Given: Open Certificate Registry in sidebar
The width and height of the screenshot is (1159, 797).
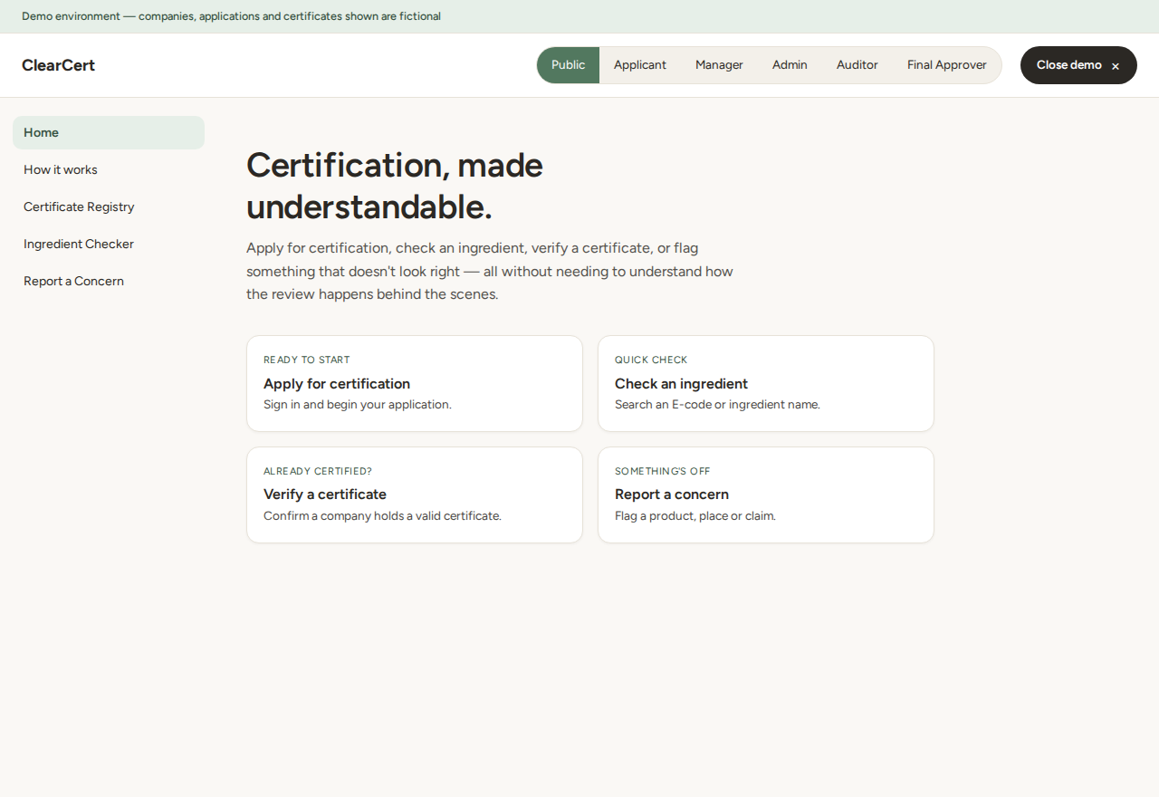Looking at the screenshot, I should pos(109,206).
